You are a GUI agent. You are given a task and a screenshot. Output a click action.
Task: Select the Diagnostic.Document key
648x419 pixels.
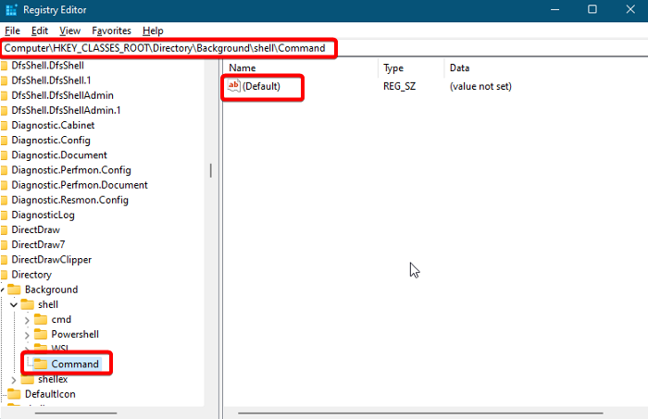point(59,154)
